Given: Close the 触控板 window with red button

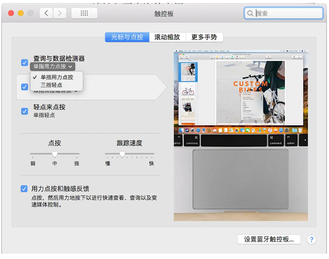Looking at the screenshot, I should [11, 13].
